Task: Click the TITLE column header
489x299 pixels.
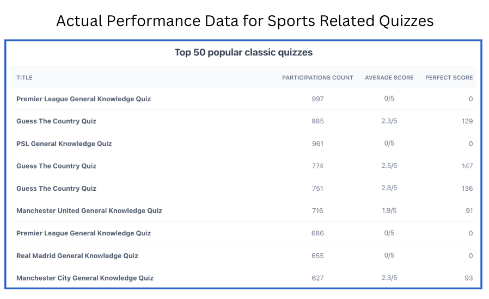Action: [25, 78]
